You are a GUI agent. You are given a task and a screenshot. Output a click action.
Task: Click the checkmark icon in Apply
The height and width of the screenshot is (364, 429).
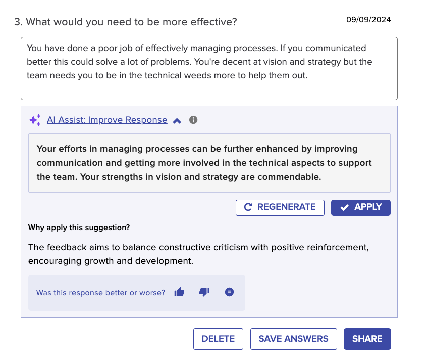point(344,207)
